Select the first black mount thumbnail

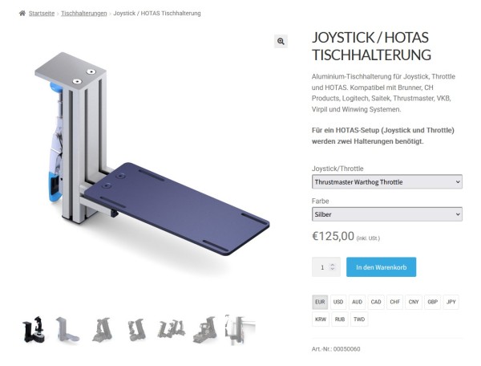[34, 329]
